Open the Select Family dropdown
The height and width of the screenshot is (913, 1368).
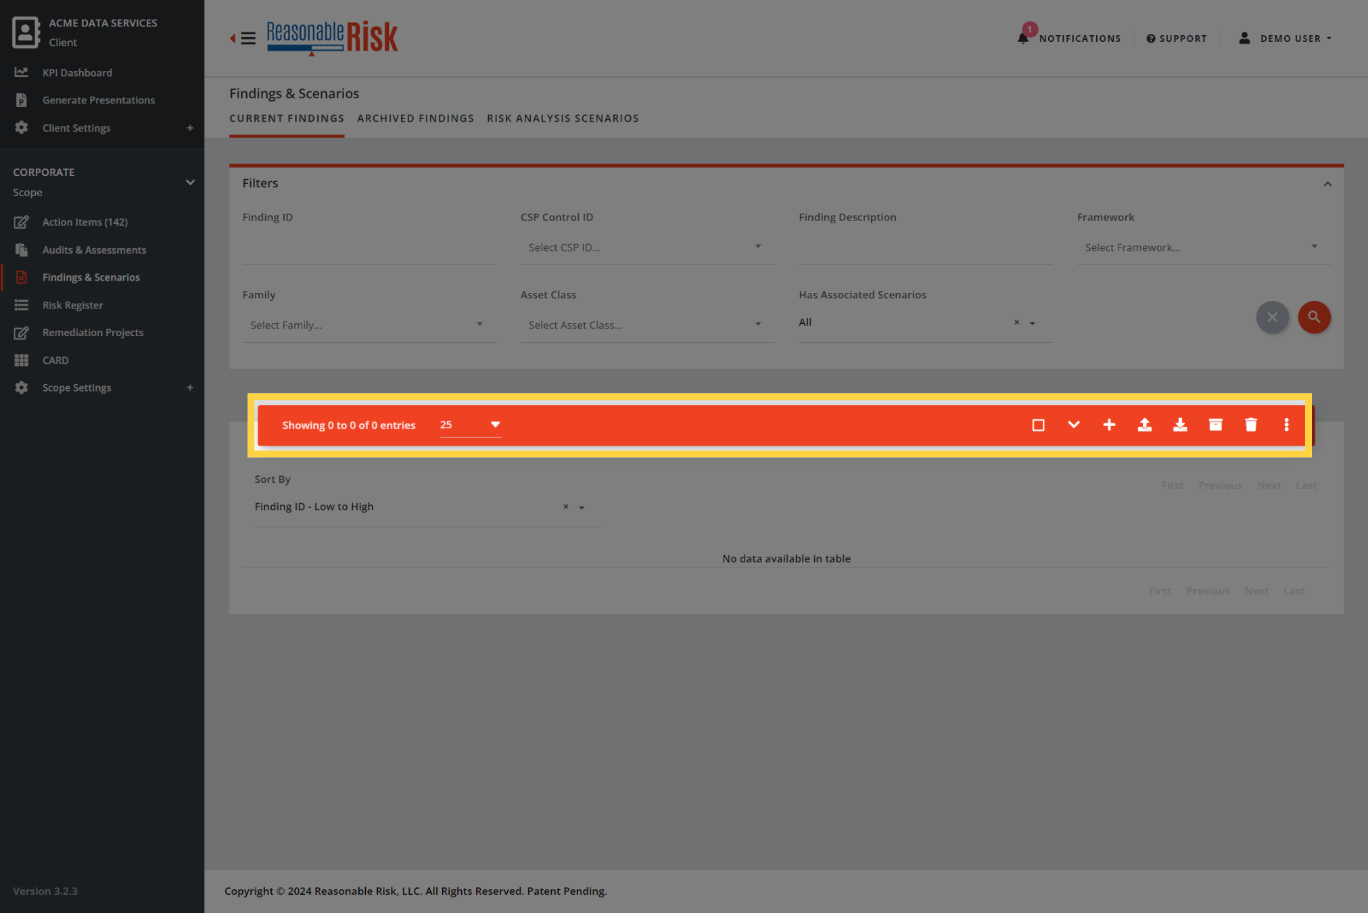coord(369,325)
